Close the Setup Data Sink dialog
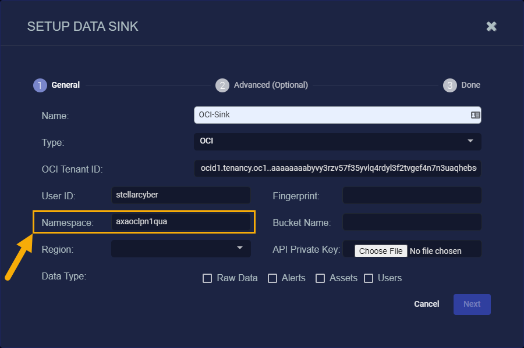The image size is (524, 348). [x=491, y=26]
